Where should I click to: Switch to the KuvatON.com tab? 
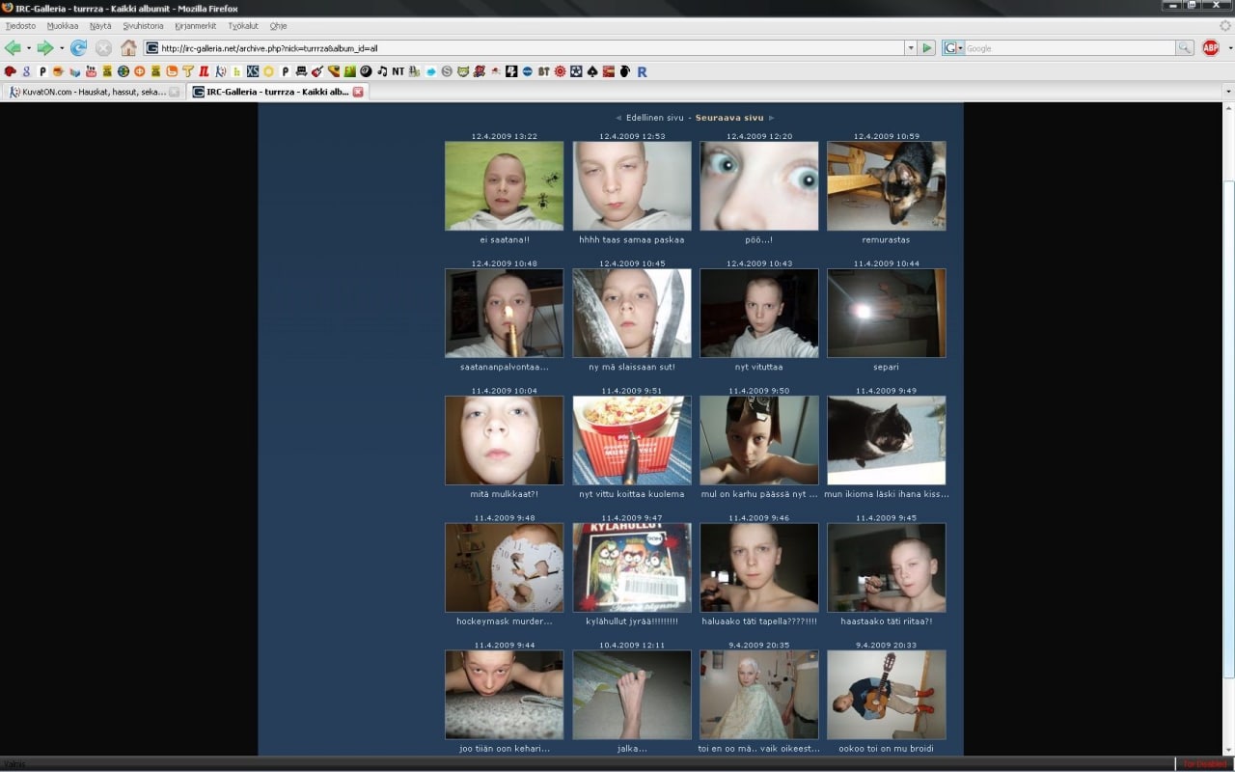pyautogui.click(x=92, y=92)
